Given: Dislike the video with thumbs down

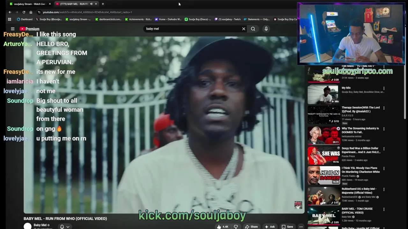Looking at the screenshot, I should 236,227.
